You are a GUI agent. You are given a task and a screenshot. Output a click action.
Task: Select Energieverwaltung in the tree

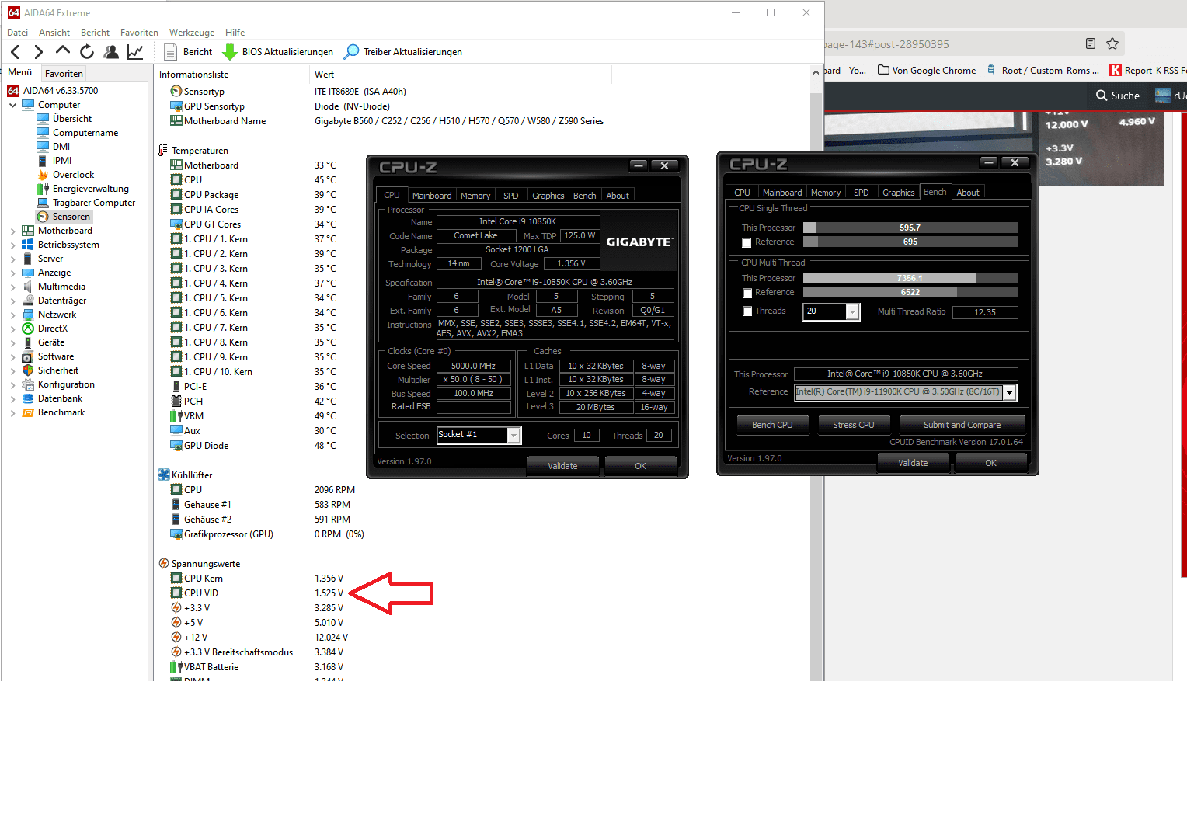click(90, 189)
